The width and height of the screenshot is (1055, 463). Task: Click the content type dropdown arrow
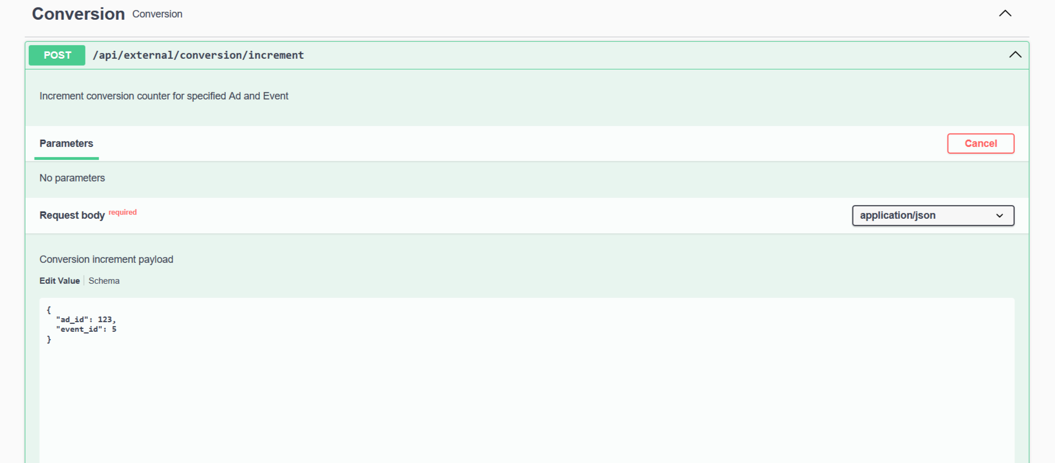(x=1000, y=215)
